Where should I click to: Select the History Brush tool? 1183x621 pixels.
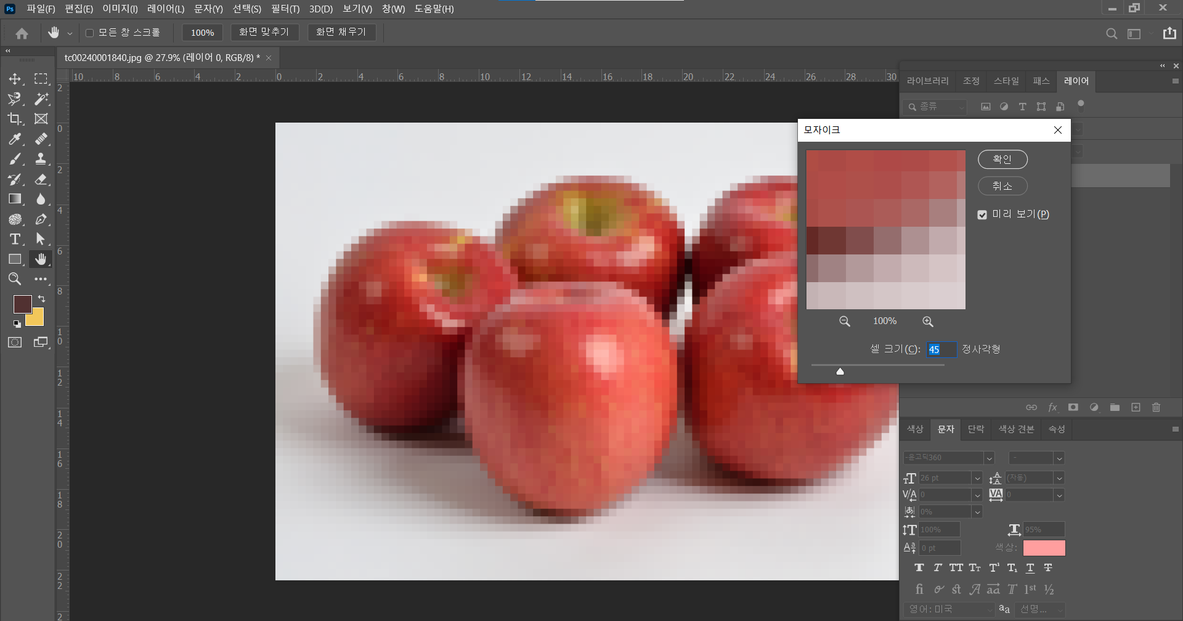pos(15,179)
